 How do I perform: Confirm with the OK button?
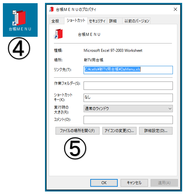click(104, 183)
